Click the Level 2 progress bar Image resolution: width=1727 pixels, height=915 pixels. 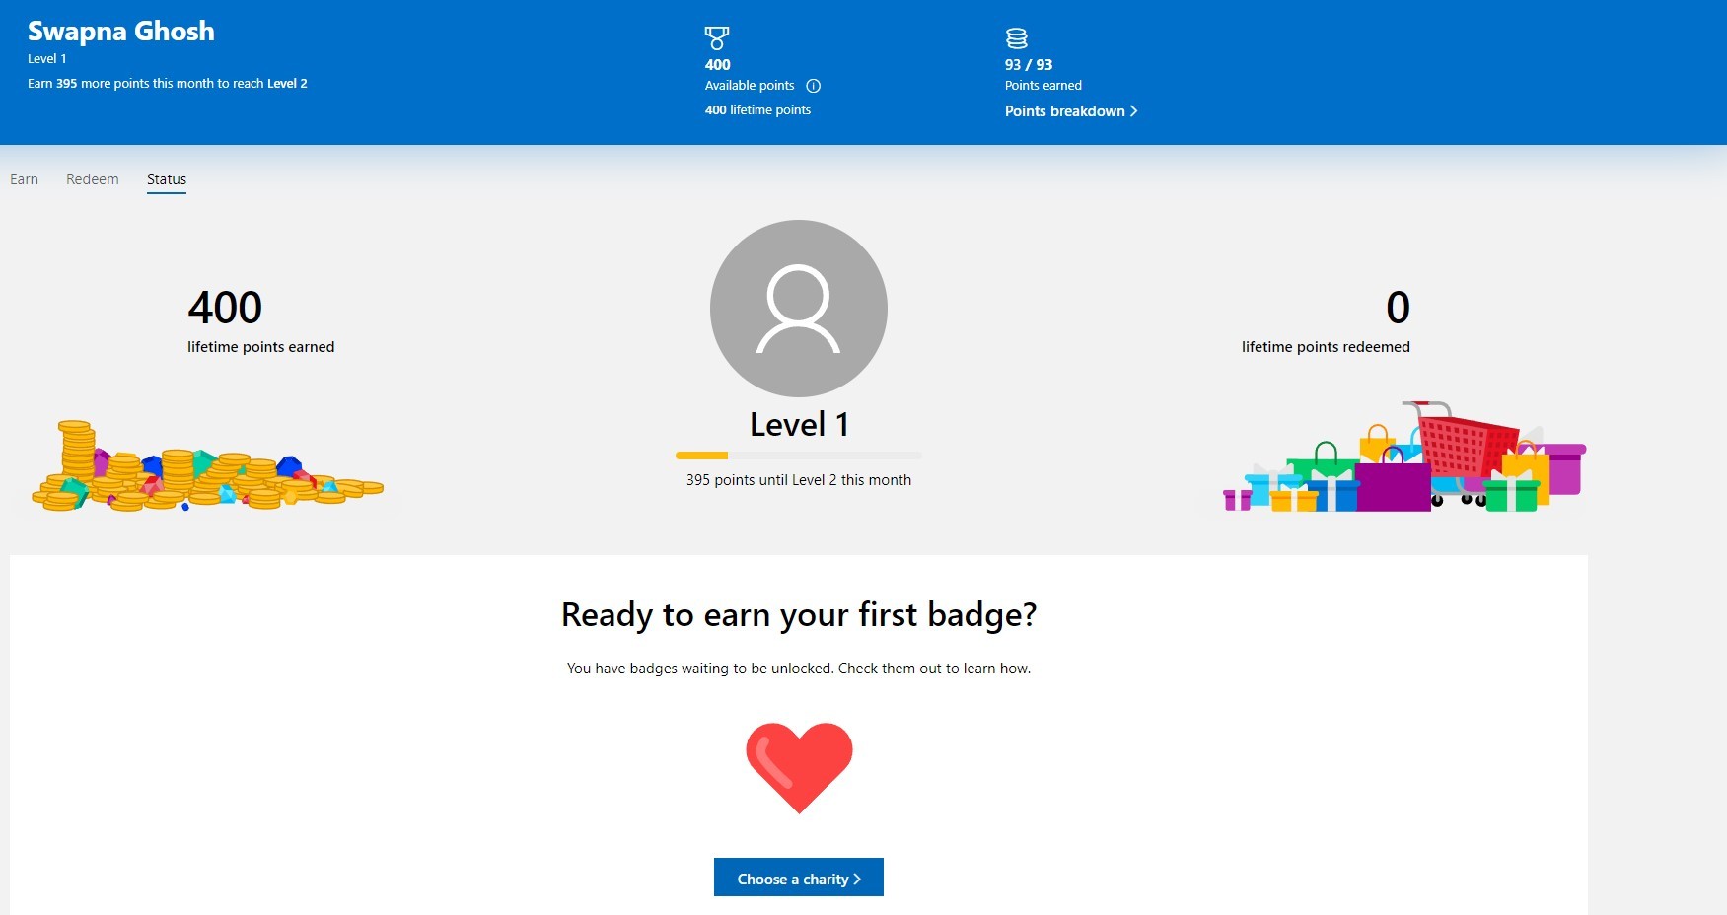click(799, 455)
